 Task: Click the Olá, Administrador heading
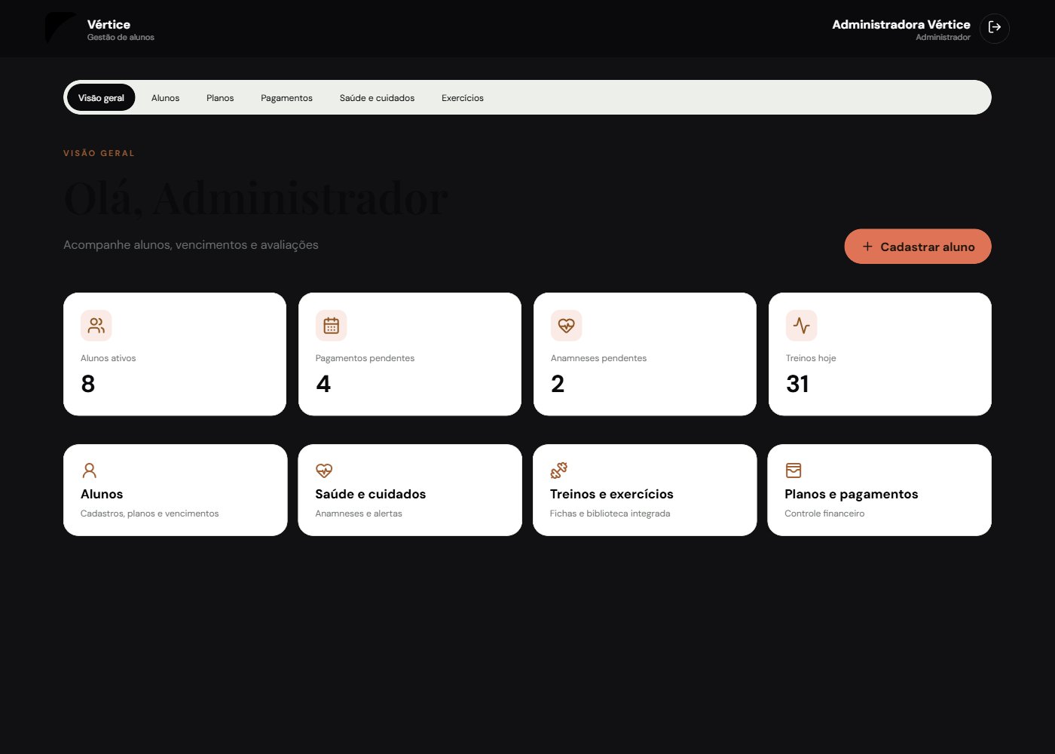[255, 199]
